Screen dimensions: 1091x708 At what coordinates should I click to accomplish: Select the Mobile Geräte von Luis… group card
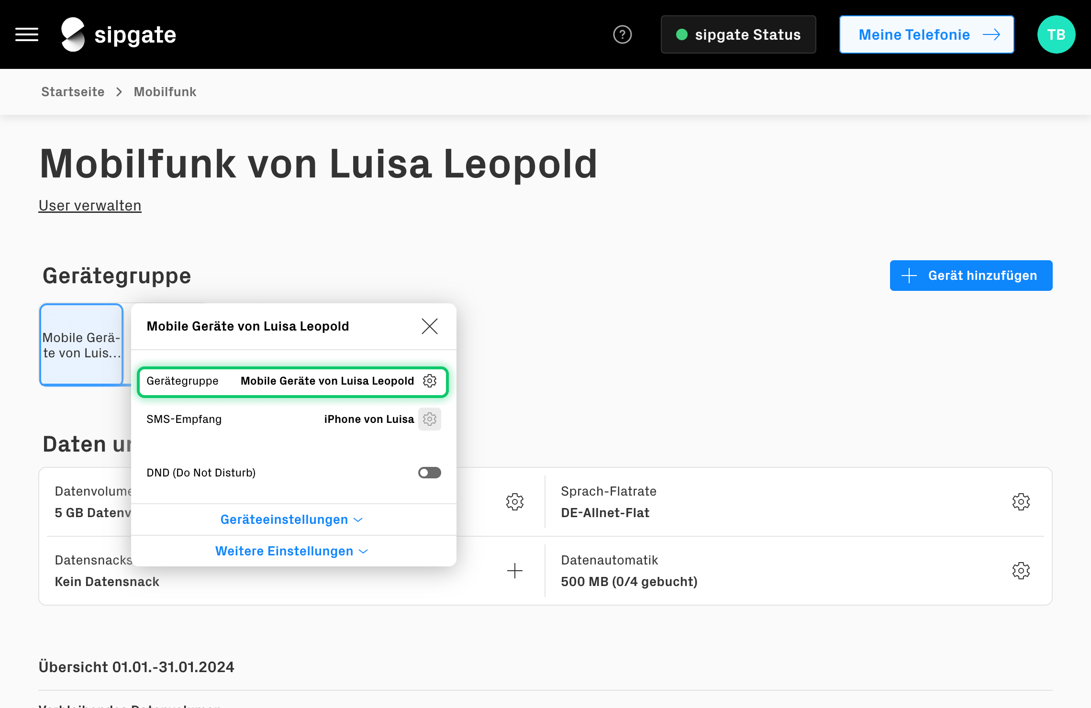(81, 344)
